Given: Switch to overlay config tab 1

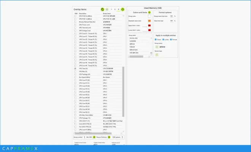Looking at the screenshot, I should [x=111, y=10].
